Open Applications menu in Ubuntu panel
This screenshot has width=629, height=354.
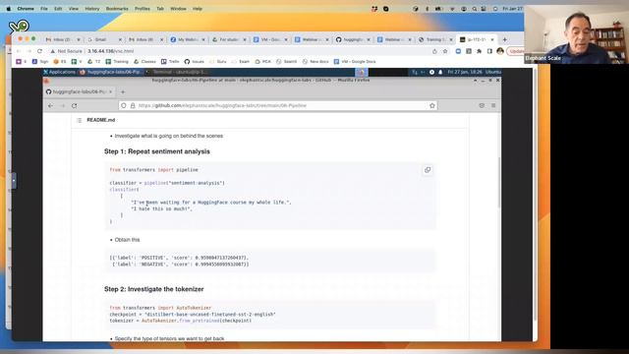click(59, 72)
